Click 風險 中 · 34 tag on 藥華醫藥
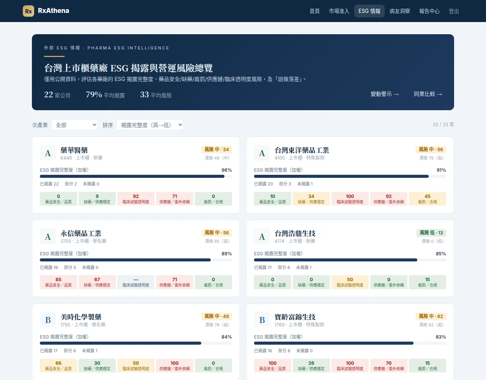The height and width of the screenshot is (380, 486). pos(216,150)
